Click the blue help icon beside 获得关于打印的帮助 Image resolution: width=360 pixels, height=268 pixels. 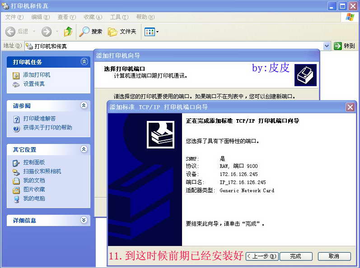pos(16,129)
